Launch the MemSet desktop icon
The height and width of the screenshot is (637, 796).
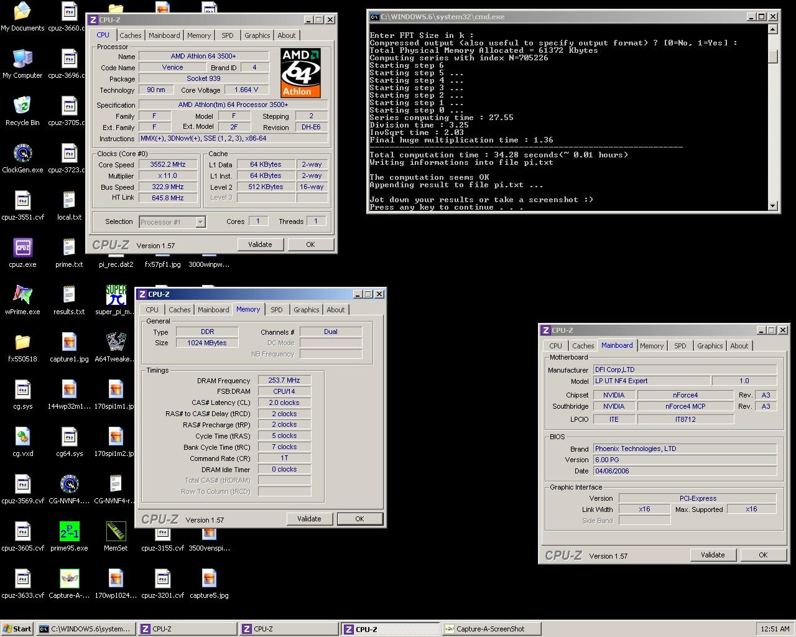[x=116, y=536]
